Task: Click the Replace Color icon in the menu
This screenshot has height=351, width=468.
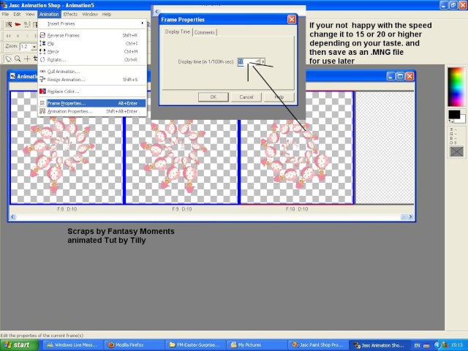Action: coord(42,91)
